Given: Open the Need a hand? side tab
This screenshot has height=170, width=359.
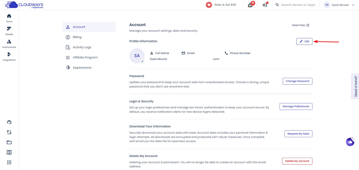Looking at the screenshot, I should point(355,86).
